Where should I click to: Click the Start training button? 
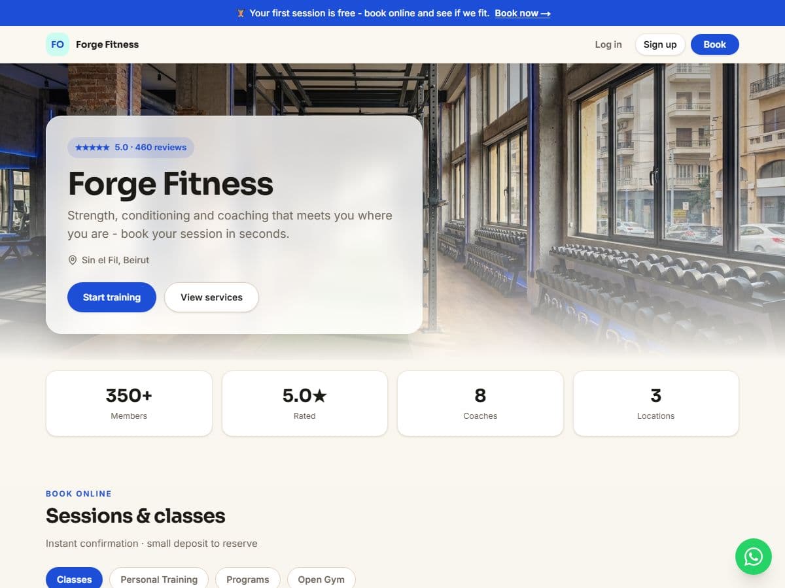112,297
